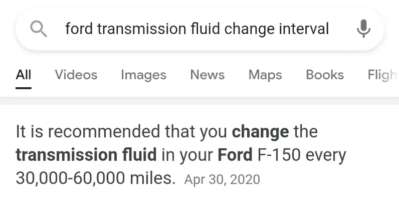
Task: Click the Apr 30, 2020 date
Action: [x=222, y=179]
